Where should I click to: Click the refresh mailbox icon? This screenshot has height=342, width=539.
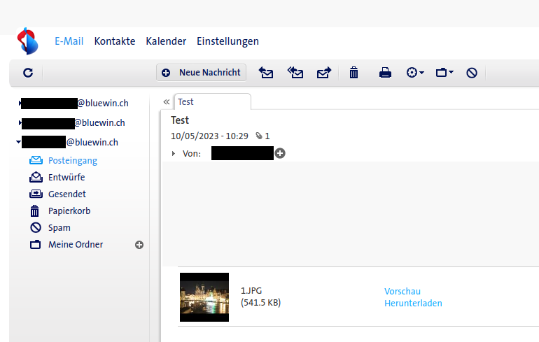(28, 73)
